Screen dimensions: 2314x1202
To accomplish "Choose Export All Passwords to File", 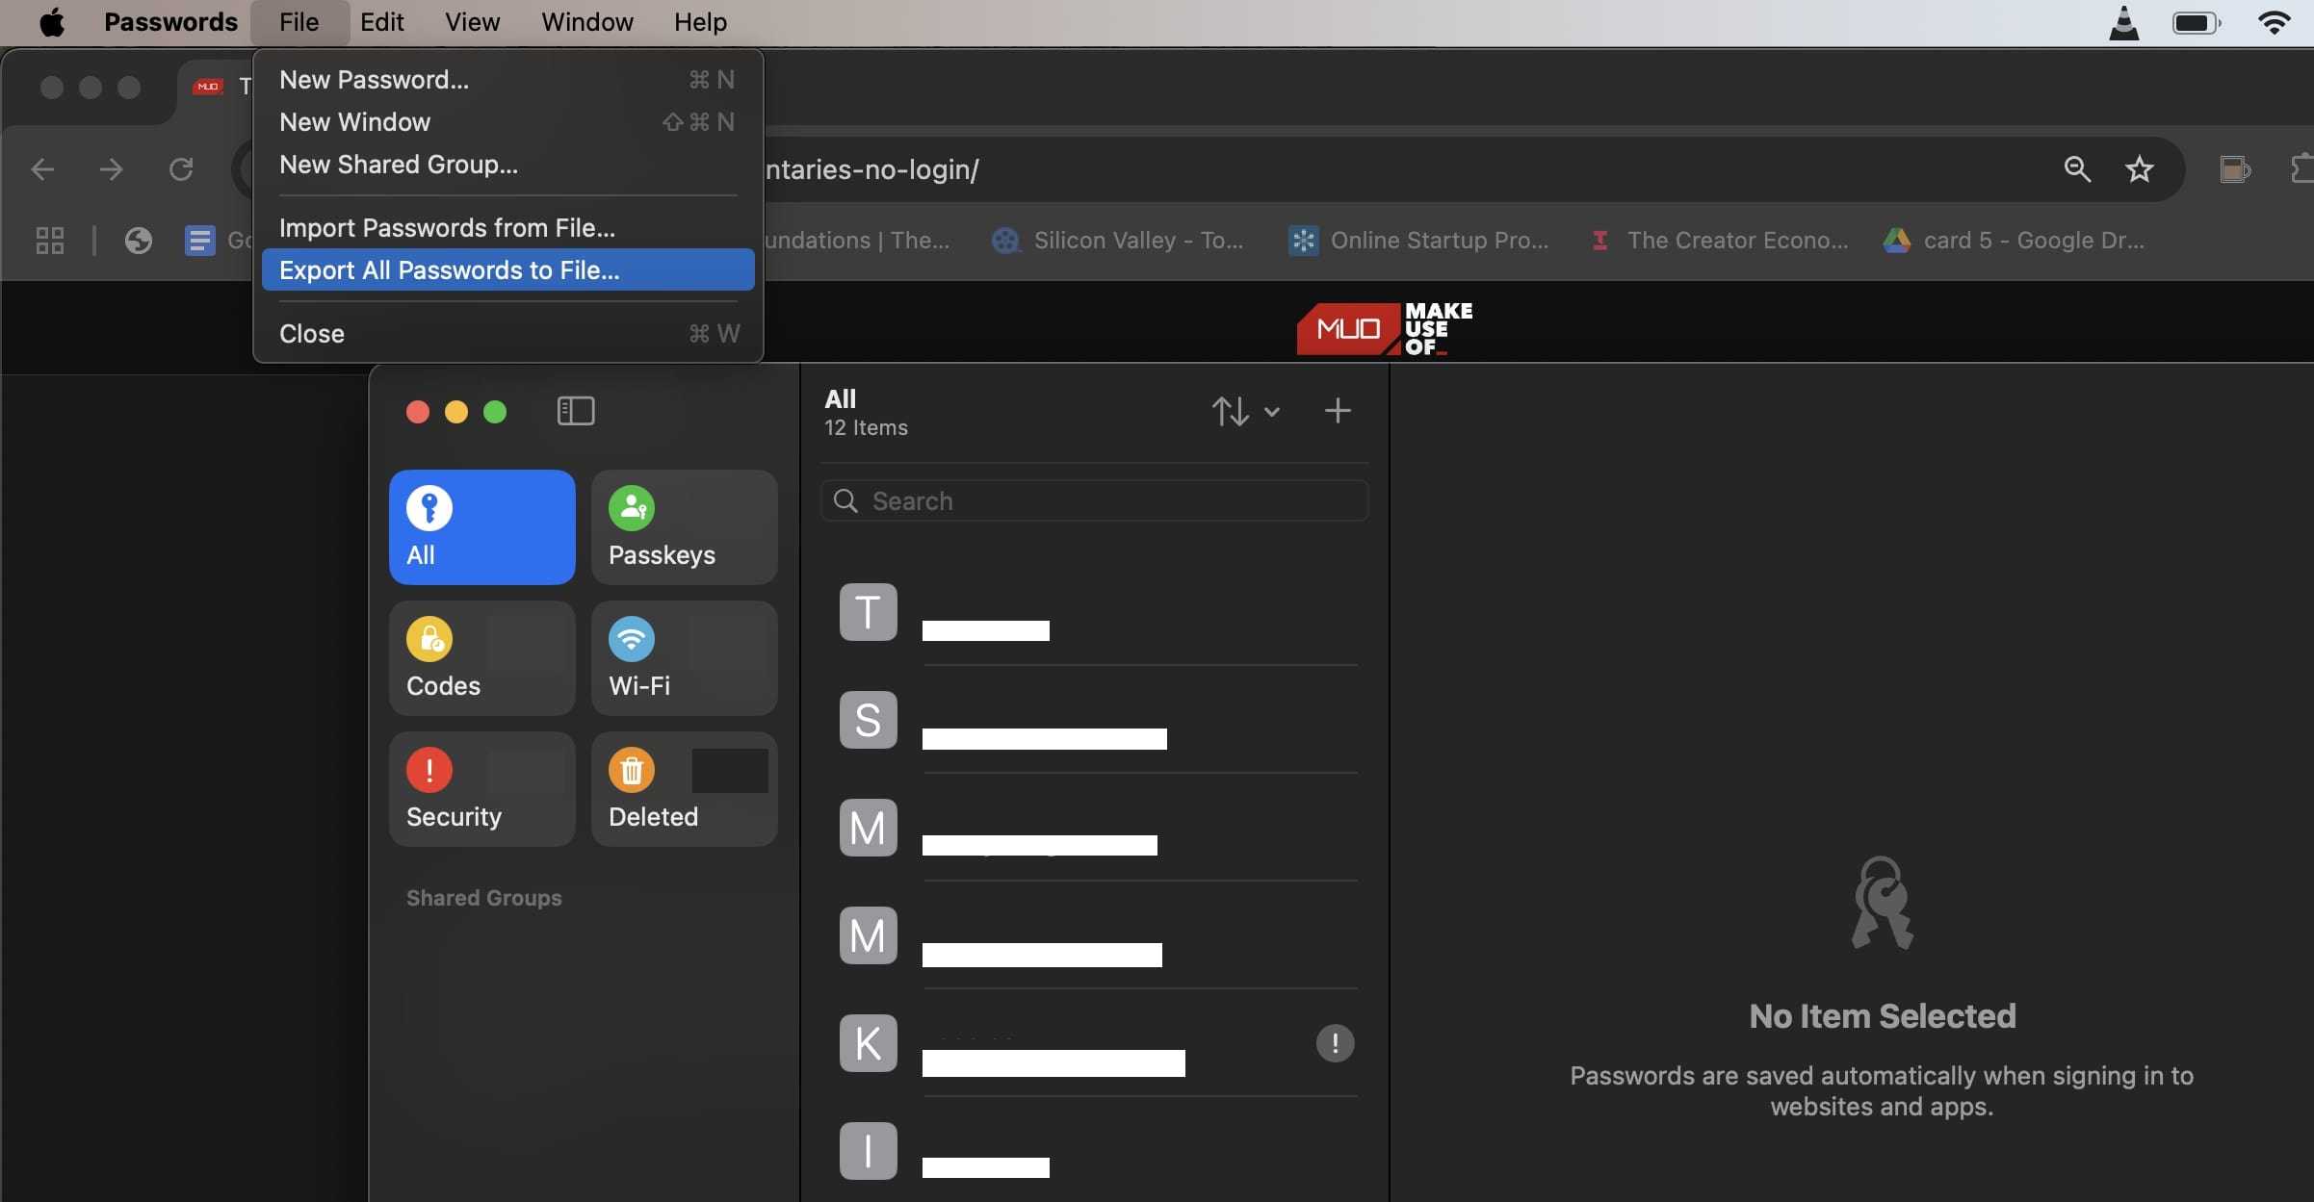I will [449, 270].
